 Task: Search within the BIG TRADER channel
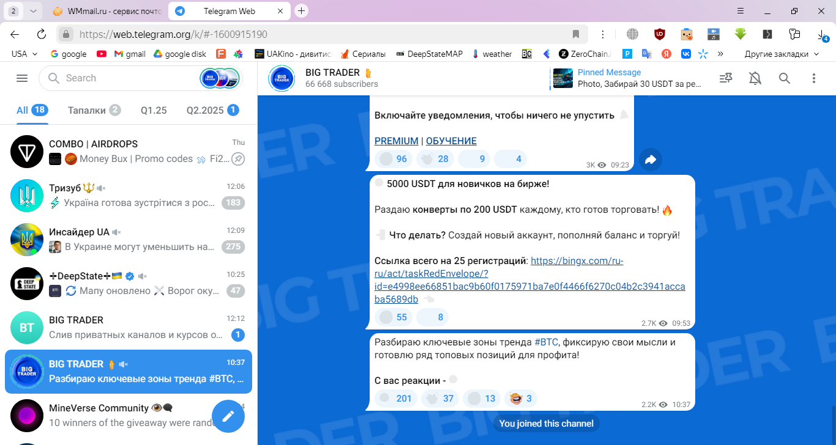pyautogui.click(x=785, y=78)
